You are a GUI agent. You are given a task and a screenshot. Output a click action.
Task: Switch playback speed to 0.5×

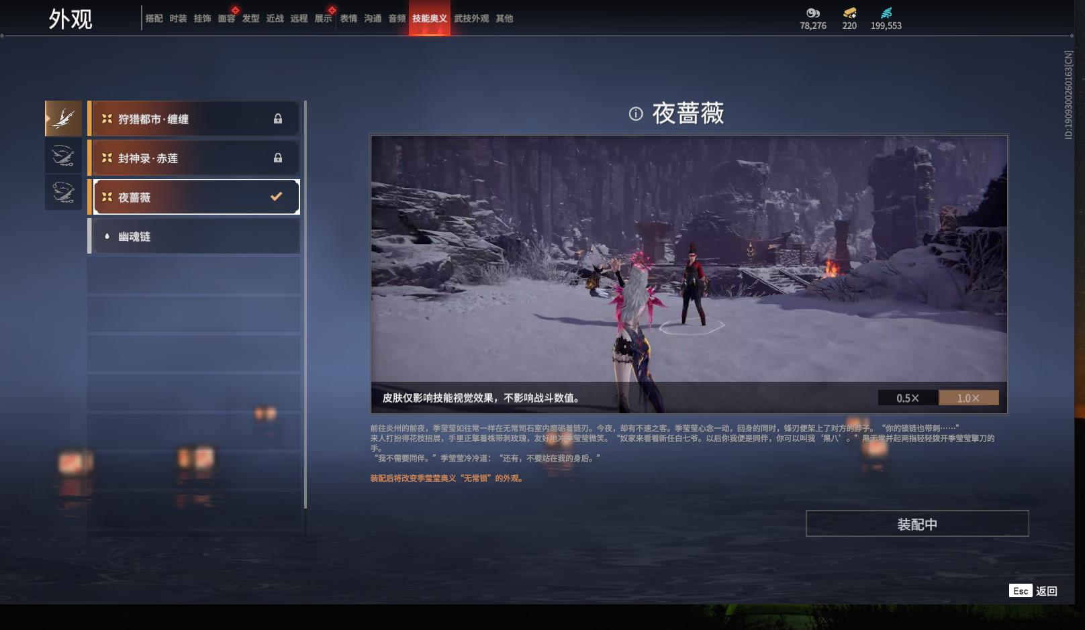click(908, 397)
